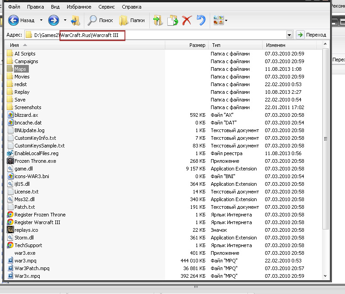Open the Избранное menu
Screen dimensions: 345x294
point(79,7)
